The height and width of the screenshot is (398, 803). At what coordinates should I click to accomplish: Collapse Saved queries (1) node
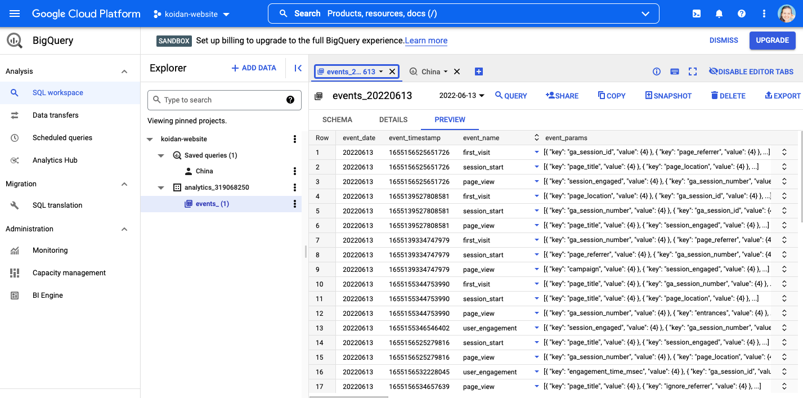[x=161, y=155]
